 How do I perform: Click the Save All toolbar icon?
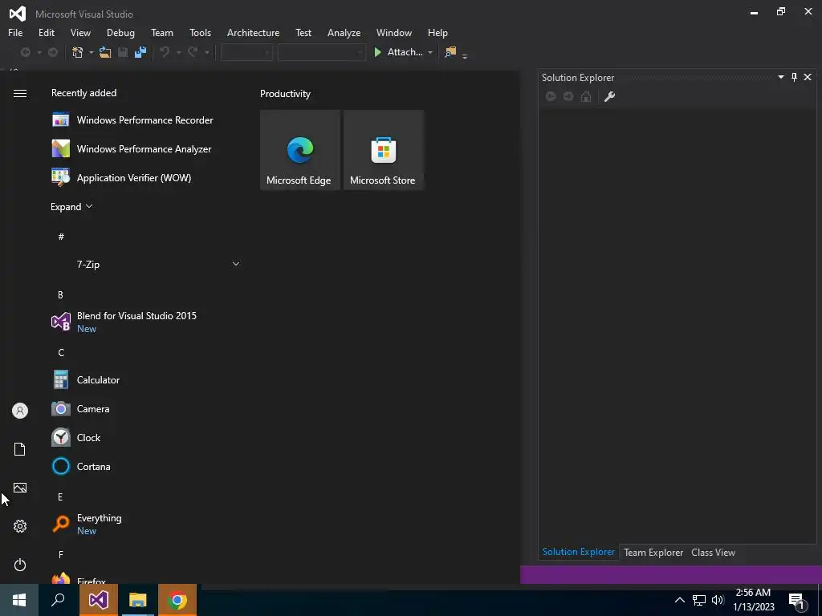point(140,52)
